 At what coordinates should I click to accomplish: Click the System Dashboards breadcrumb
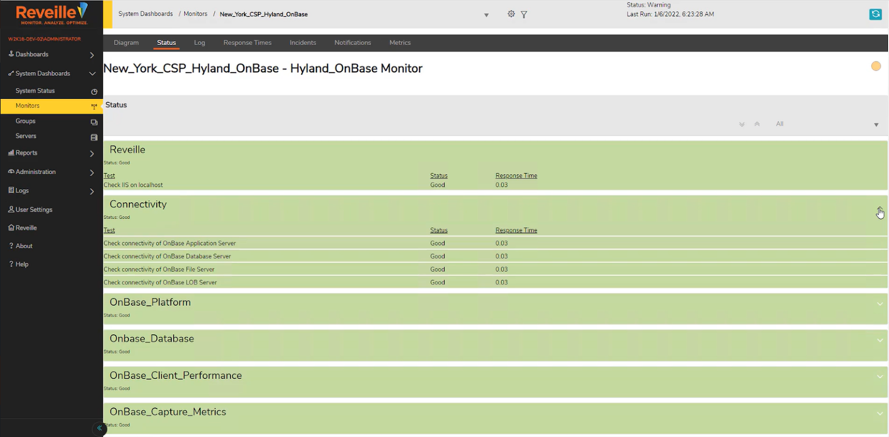point(146,14)
